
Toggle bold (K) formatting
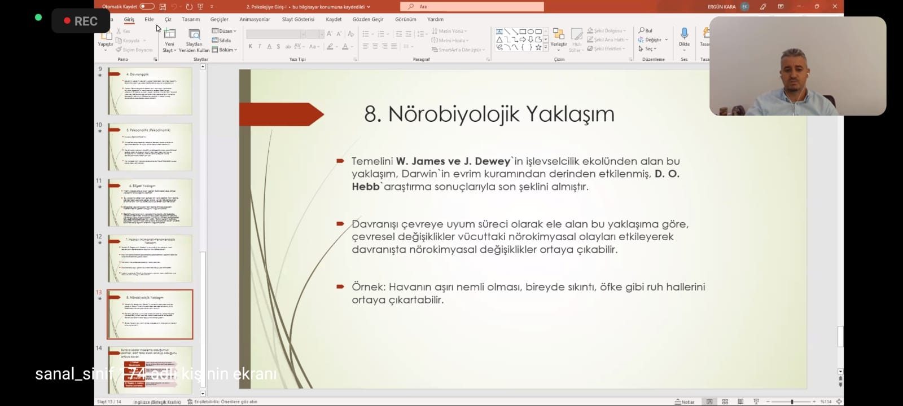point(250,47)
